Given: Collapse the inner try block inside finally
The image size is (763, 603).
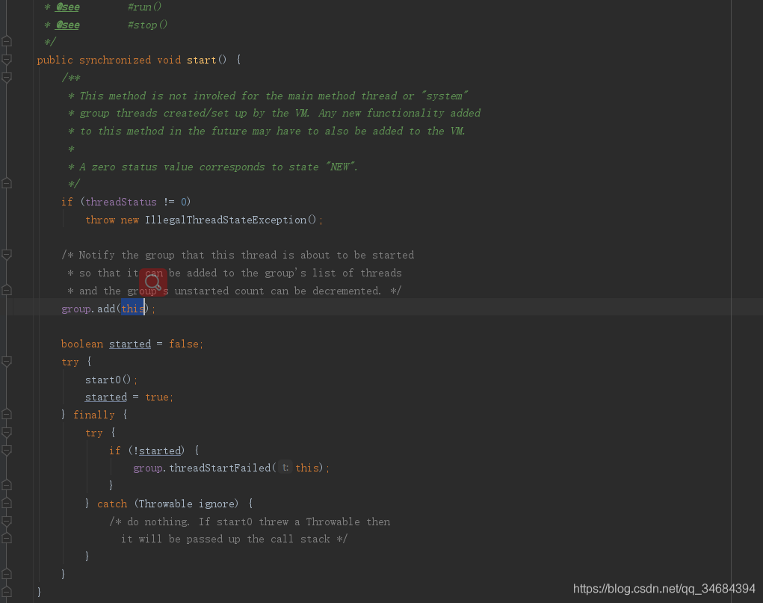Looking at the screenshot, I should [x=6, y=433].
